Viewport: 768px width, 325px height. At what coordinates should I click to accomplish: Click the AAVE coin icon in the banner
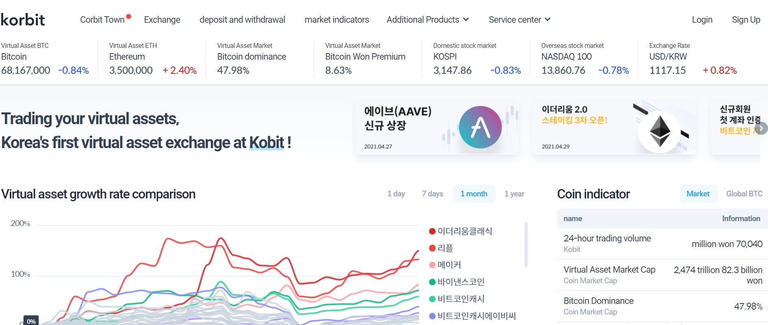[x=480, y=127]
